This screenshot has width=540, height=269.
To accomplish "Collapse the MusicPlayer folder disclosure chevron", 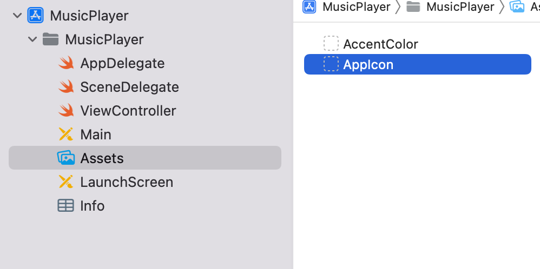I will (x=32, y=39).
